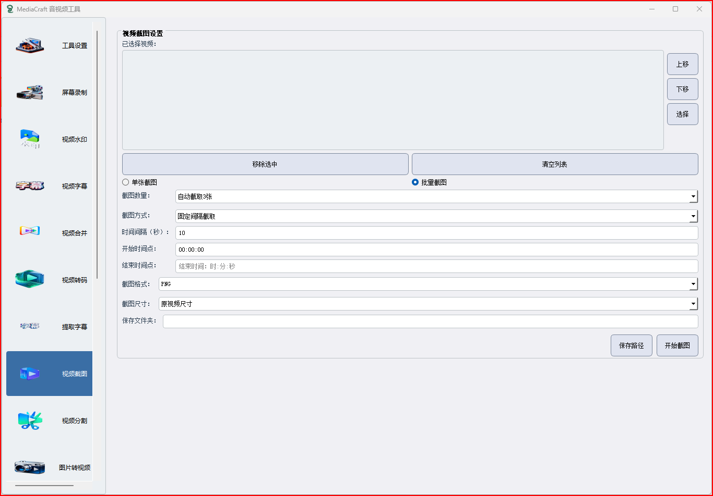Click the 图片转视频 camera icon
Image resolution: width=713 pixels, height=496 pixels.
tap(30, 467)
